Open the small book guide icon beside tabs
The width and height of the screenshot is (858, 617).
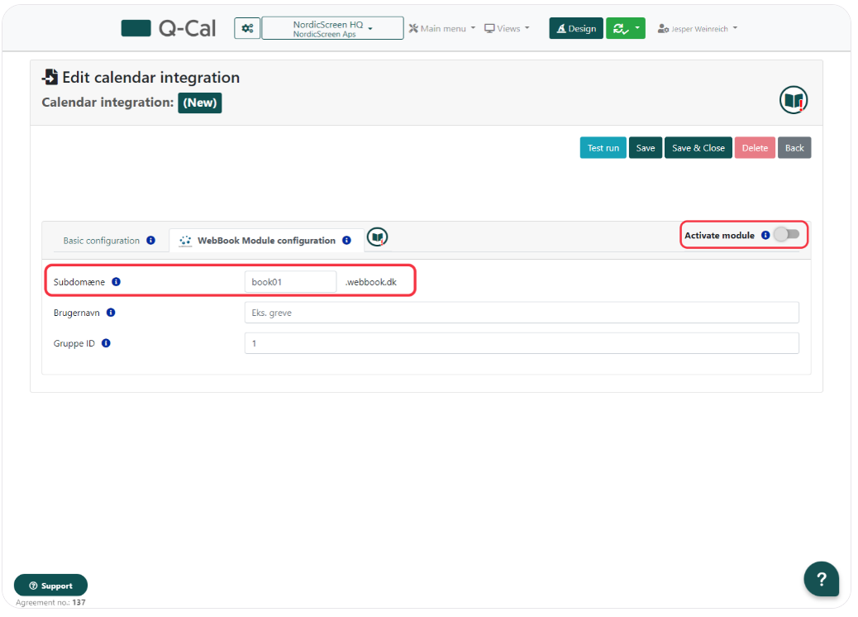(377, 237)
